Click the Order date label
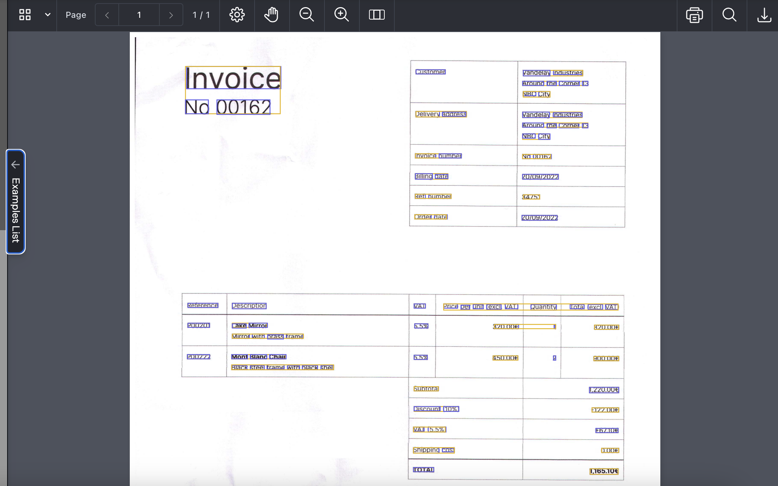 [431, 217]
